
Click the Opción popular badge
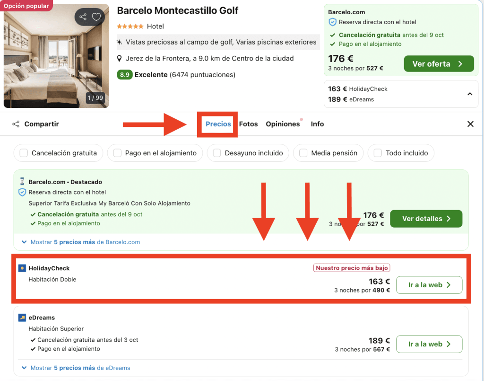pyautogui.click(x=26, y=6)
